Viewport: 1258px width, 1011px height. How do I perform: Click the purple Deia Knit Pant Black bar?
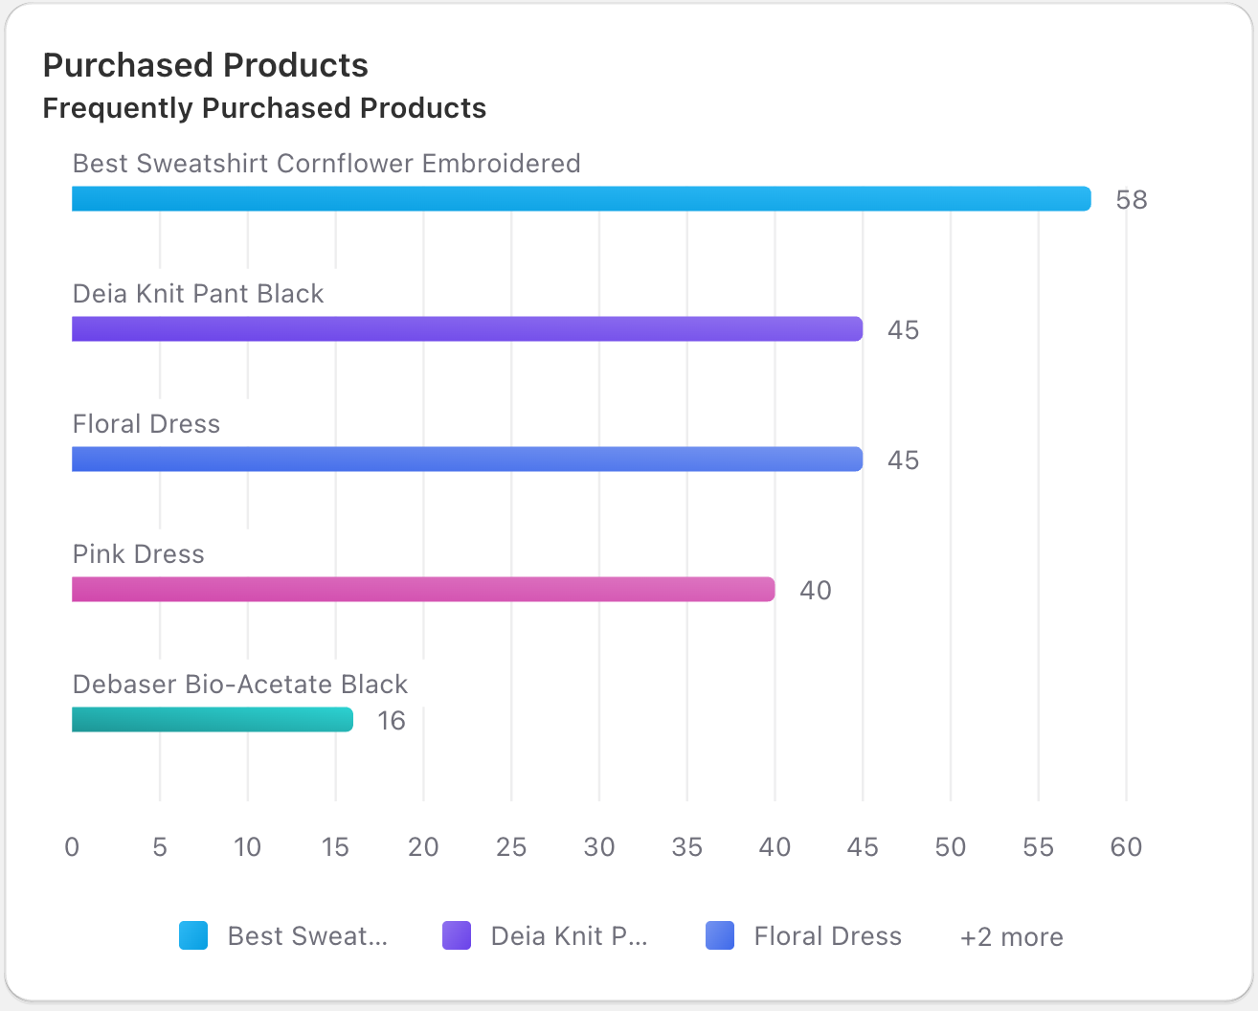(x=467, y=329)
